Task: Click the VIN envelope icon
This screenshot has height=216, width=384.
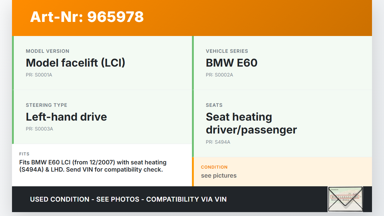Action: point(345,199)
